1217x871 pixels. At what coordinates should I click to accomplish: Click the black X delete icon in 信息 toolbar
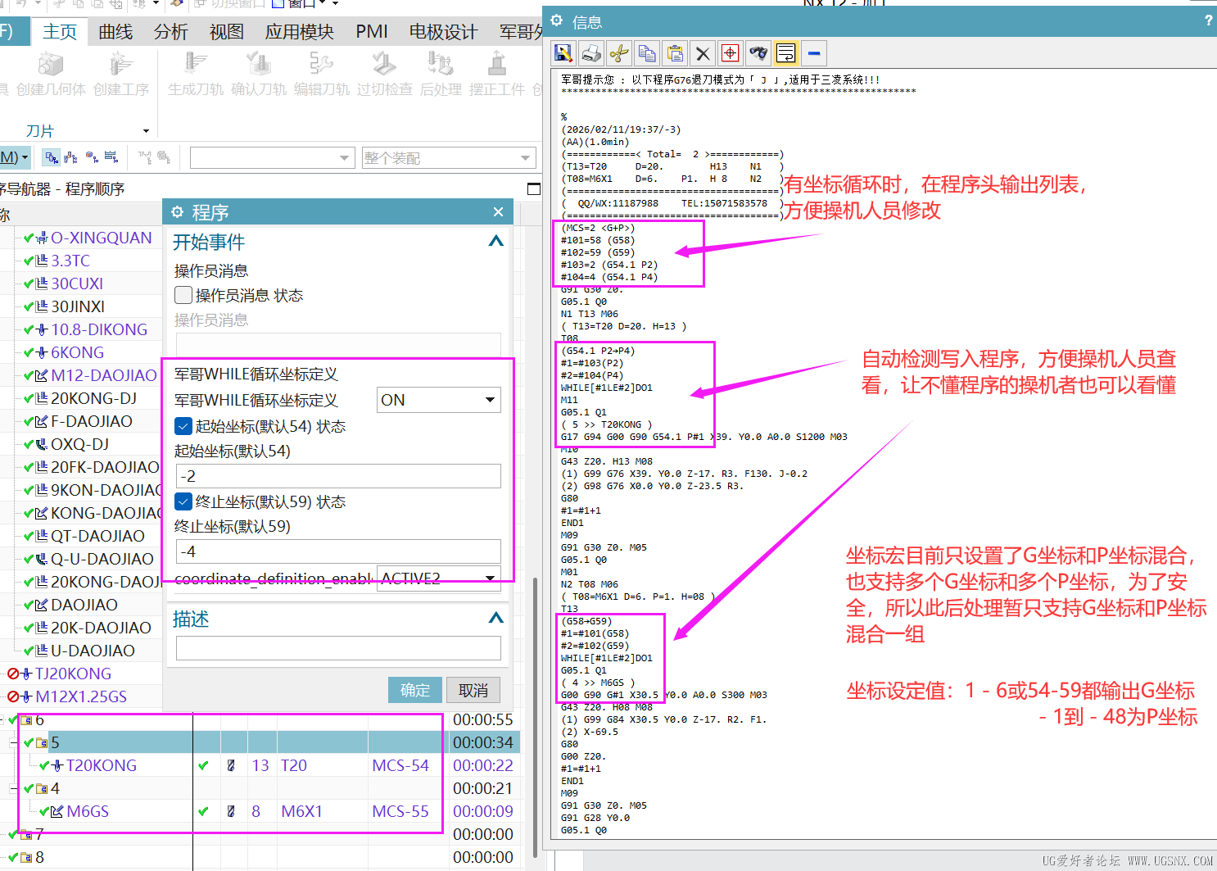703,53
